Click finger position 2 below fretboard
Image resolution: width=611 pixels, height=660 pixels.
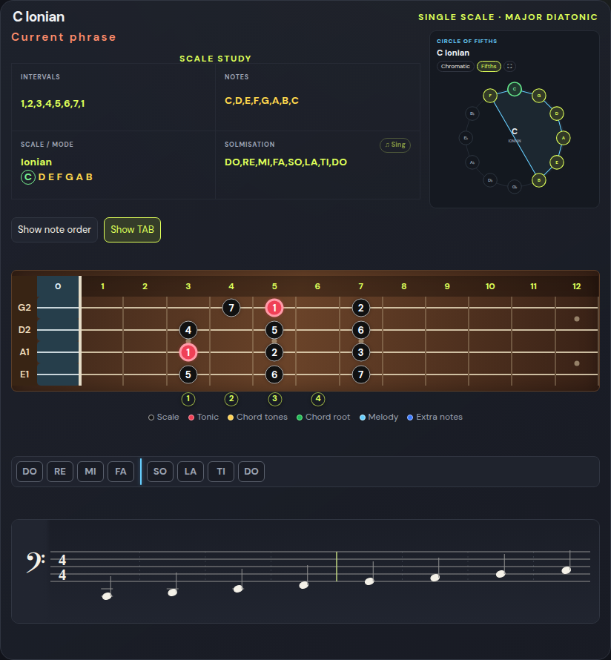coord(231,399)
